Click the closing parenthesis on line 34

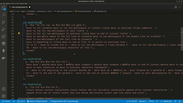point(23,54)
